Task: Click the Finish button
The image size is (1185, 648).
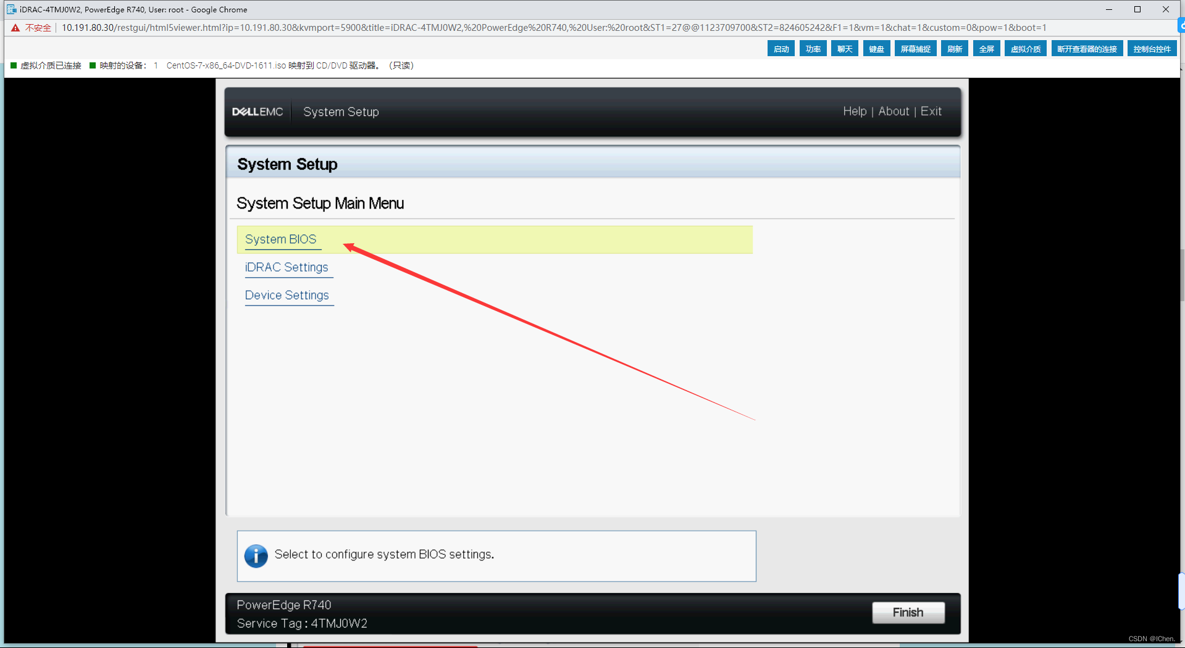Action: pos(908,612)
